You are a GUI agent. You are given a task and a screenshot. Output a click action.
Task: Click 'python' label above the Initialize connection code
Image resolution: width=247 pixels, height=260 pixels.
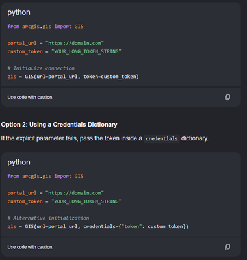coord(19,12)
